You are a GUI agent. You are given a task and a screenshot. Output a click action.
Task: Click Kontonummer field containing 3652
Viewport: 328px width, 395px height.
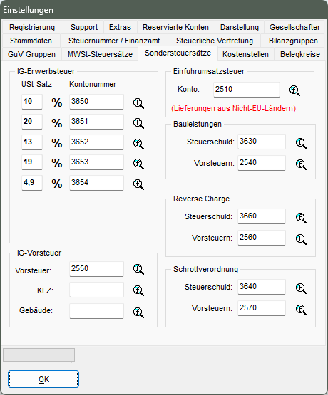(x=97, y=142)
